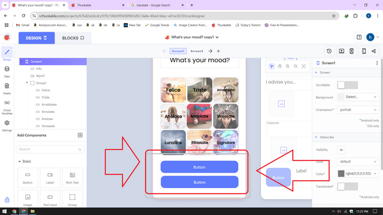The image size is (383, 215).
Task: Collapse the Group1 tree node
Action: (27, 83)
